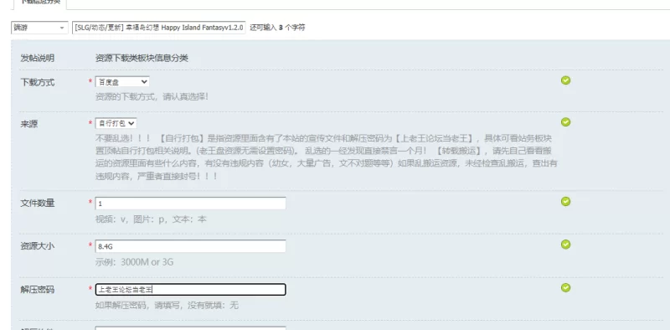
Task: Open the 下载方式 百度盘 dropdown
Action: (x=122, y=81)
